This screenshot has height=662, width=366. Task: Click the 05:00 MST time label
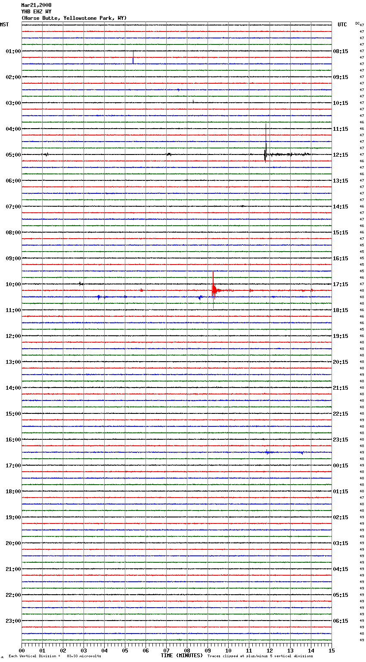coord(13,155)
